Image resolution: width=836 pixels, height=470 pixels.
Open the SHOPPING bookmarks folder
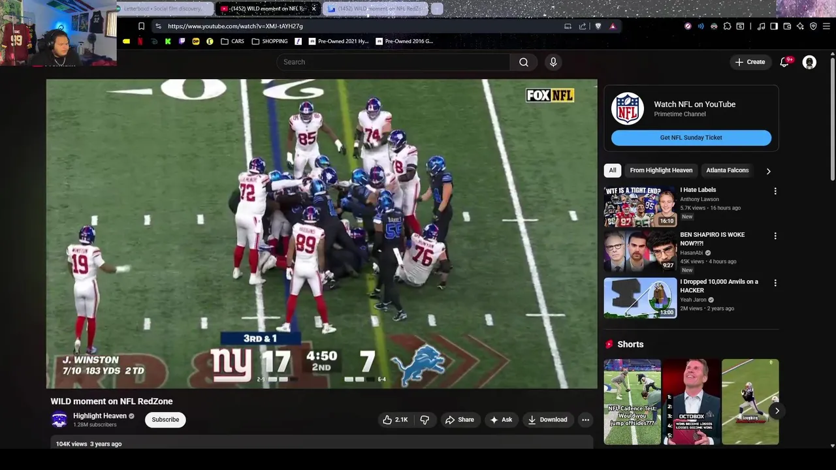270,41
